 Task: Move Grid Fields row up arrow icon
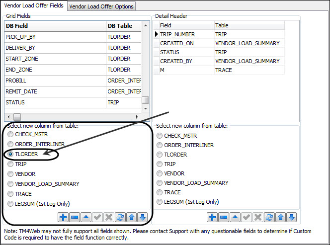[132, 217]
